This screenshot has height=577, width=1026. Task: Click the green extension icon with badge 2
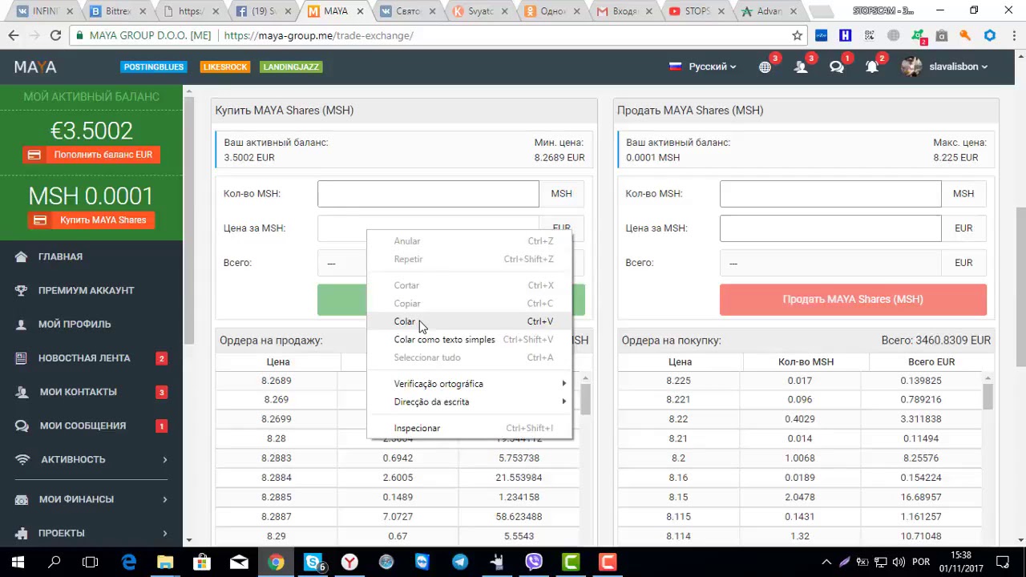[x=918, y=35]
